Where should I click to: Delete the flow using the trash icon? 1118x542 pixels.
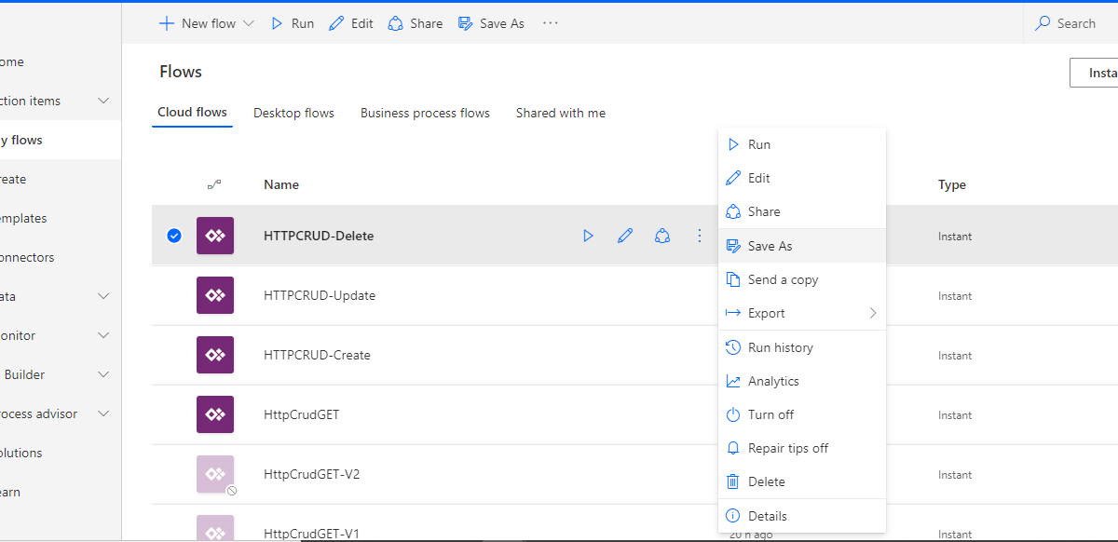tap(766, 481)
